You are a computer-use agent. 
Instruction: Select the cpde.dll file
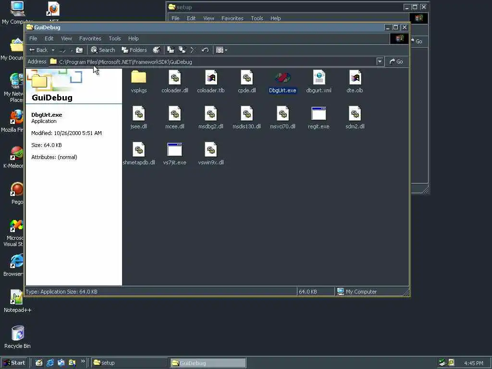click(x=247, y=82)
